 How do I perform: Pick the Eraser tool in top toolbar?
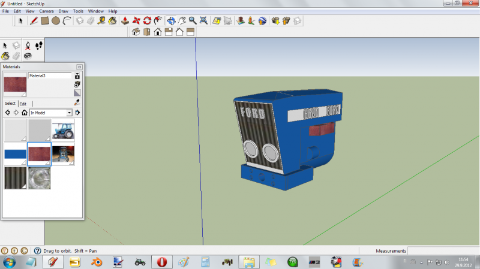tap(91, 21)
